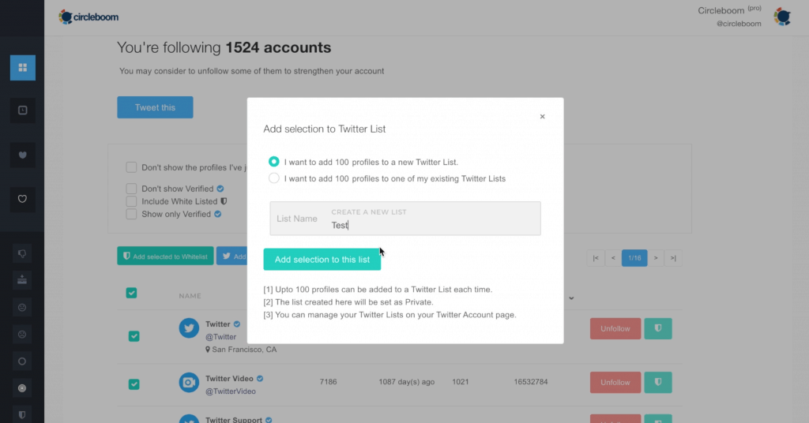809x423 pixels.
Task: Select the outlined heart icon in sidebar
Action: (x=23, y=199)
